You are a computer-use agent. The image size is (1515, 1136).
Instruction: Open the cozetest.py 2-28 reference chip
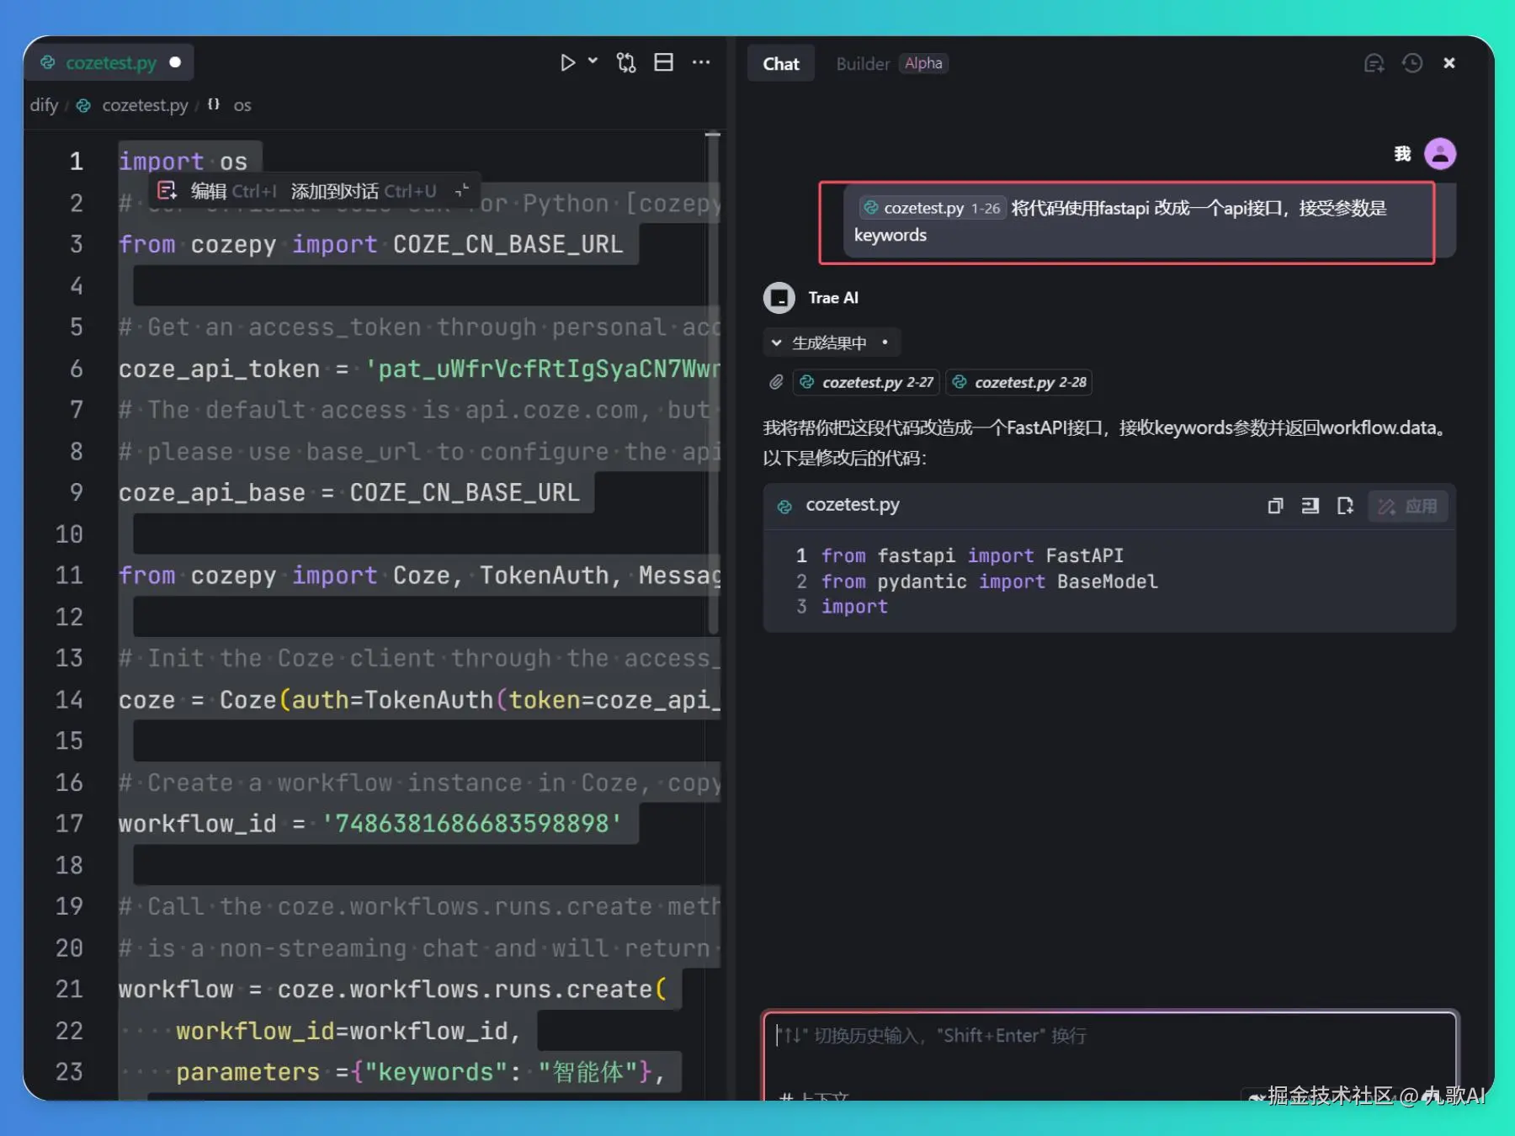(1018, 382)
